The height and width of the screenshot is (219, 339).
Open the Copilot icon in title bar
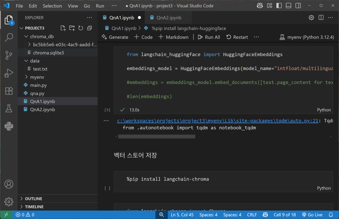coord(260,5)
